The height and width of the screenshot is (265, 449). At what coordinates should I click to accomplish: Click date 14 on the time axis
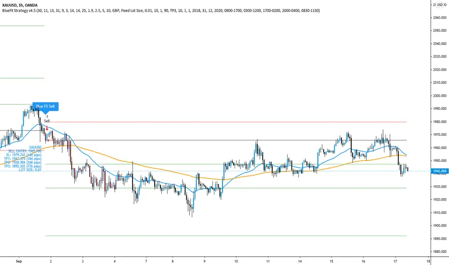point(300,261)
